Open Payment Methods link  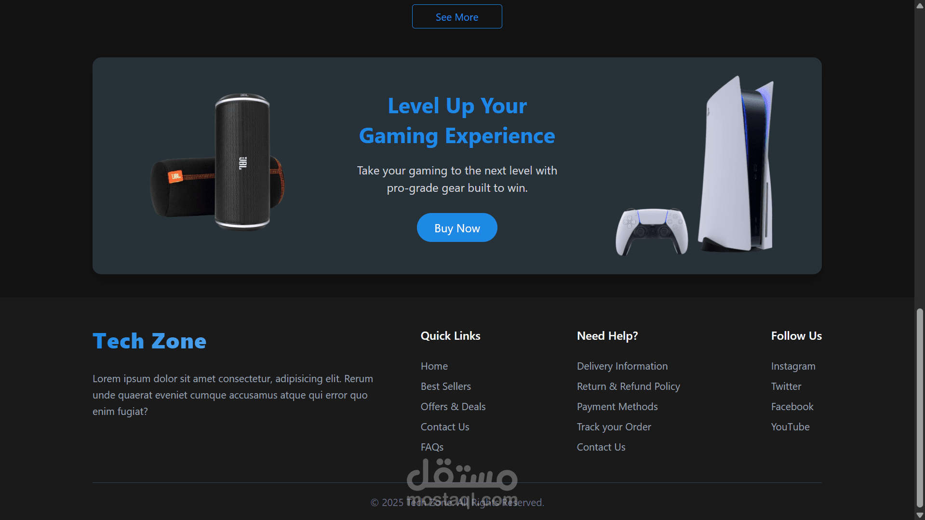(x=617, y=407)
